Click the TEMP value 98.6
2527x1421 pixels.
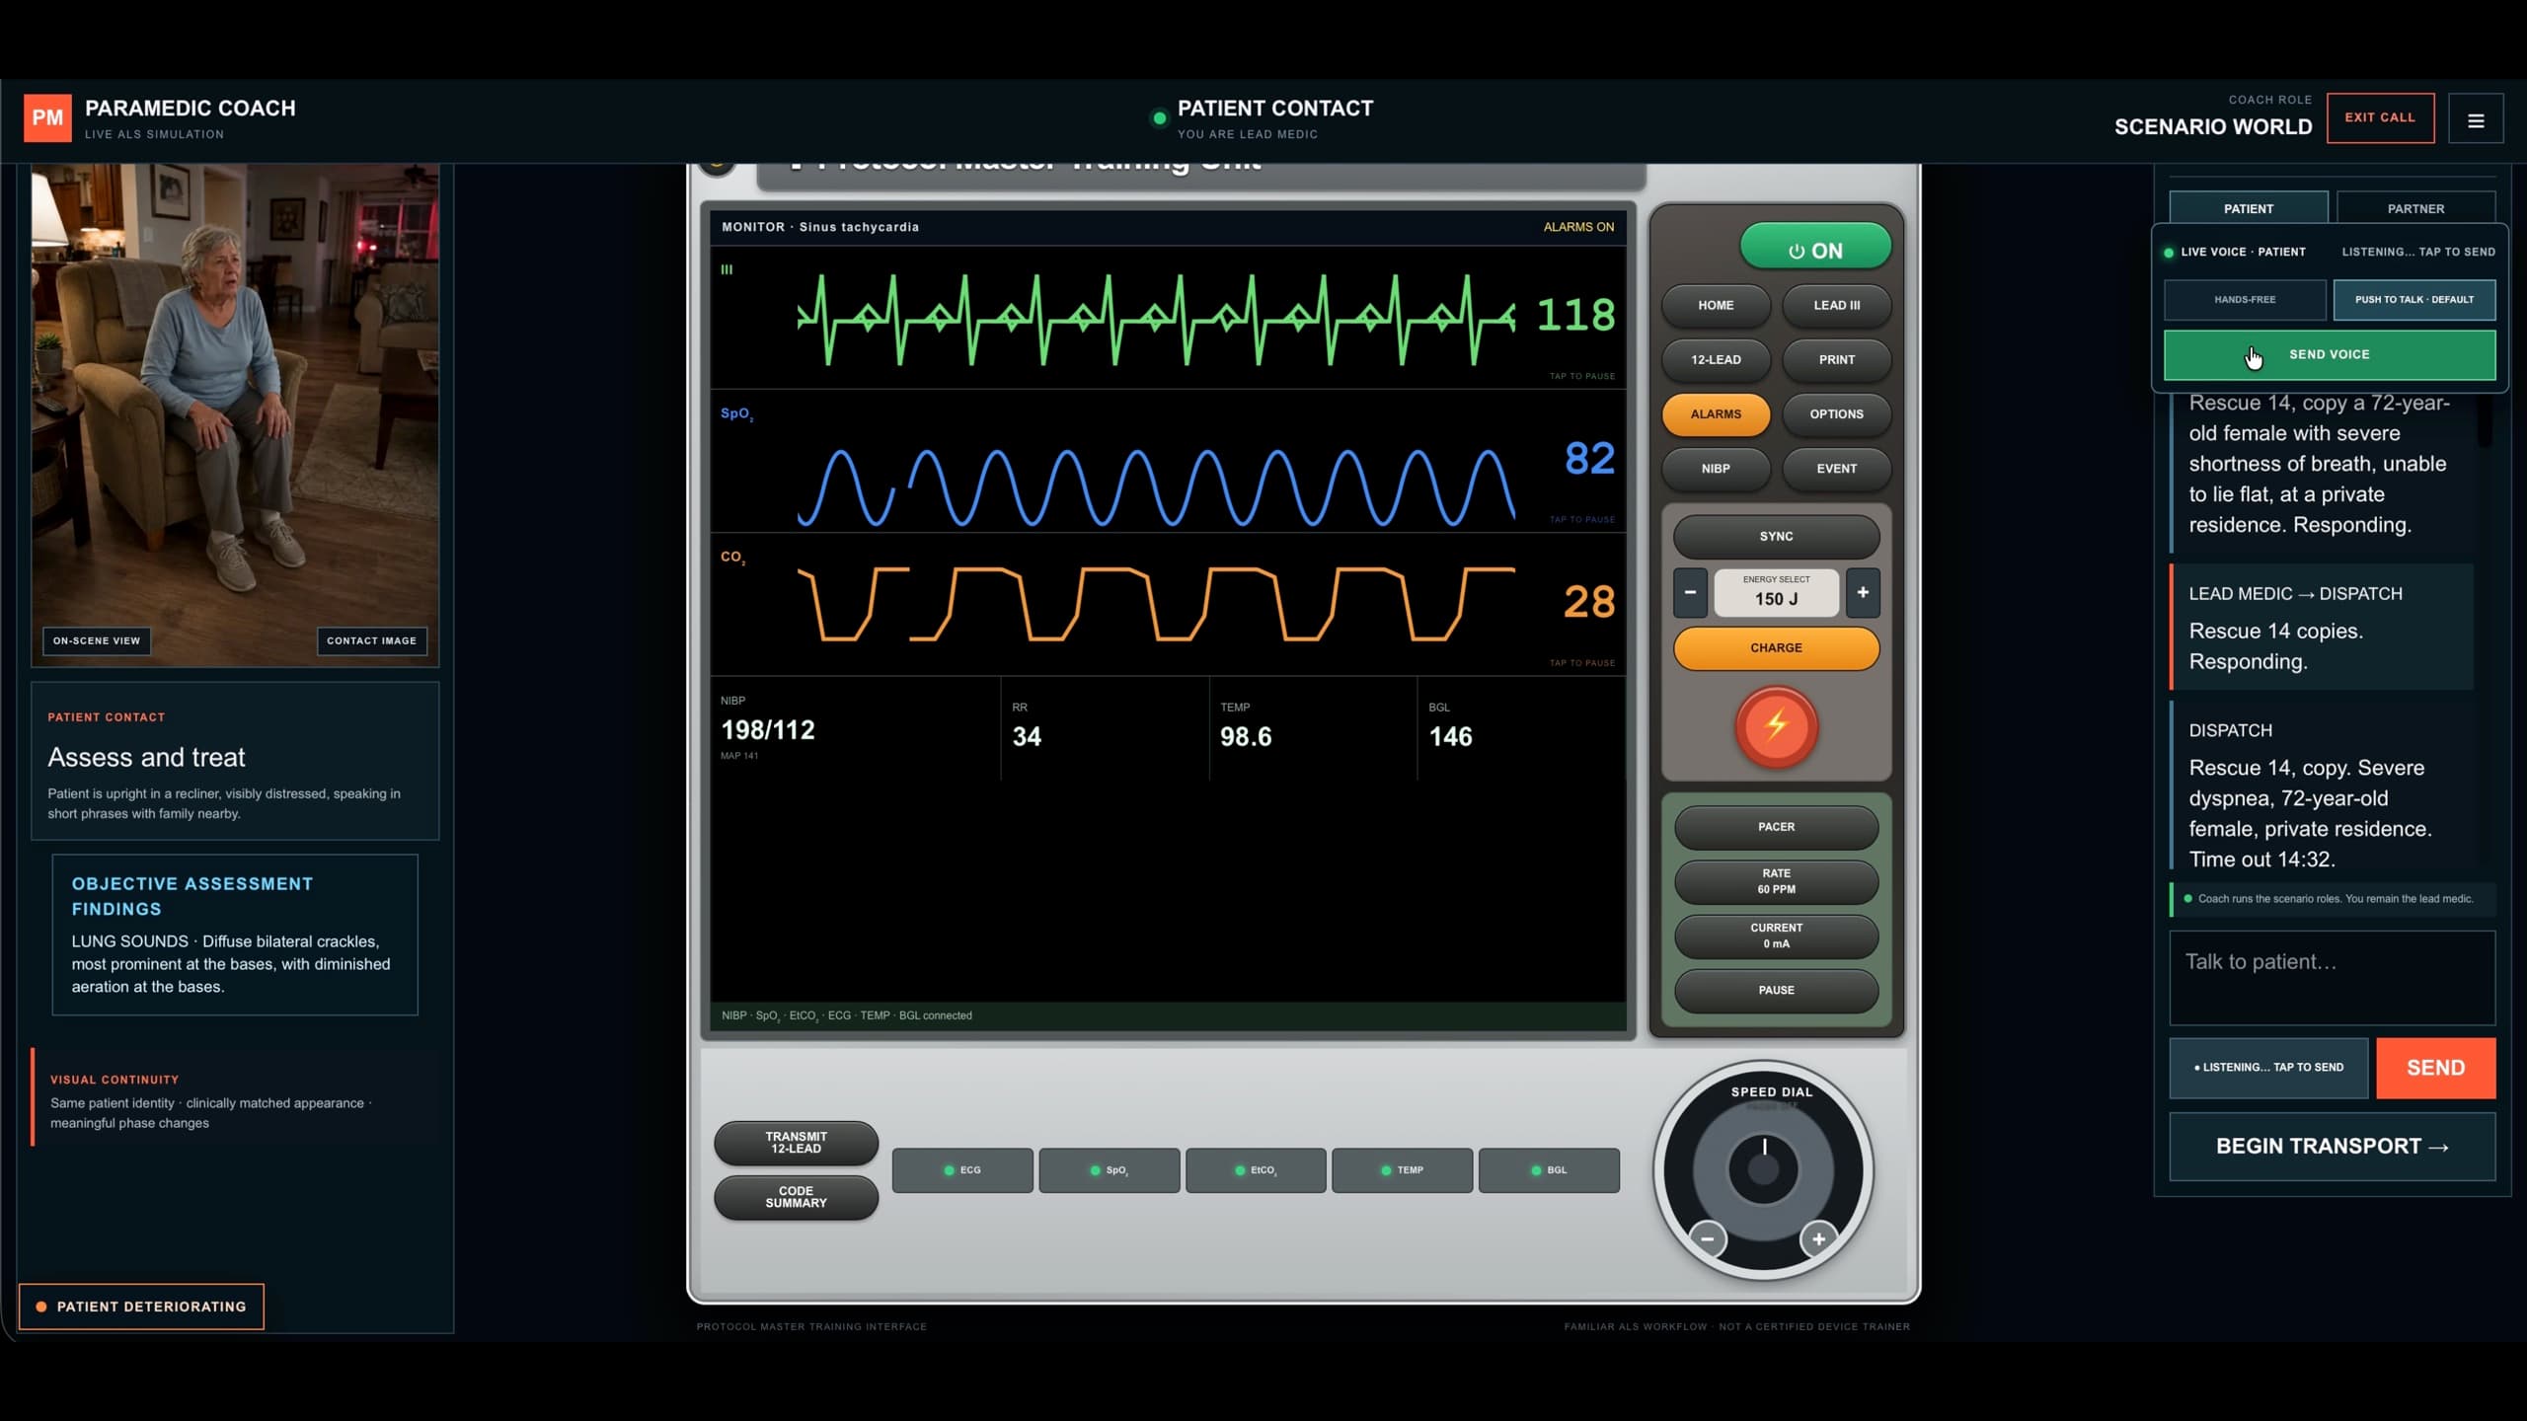[x=1246, y=737]
